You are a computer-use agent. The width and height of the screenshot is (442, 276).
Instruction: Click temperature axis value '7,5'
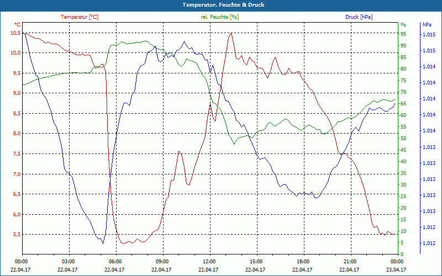(17, 154)
